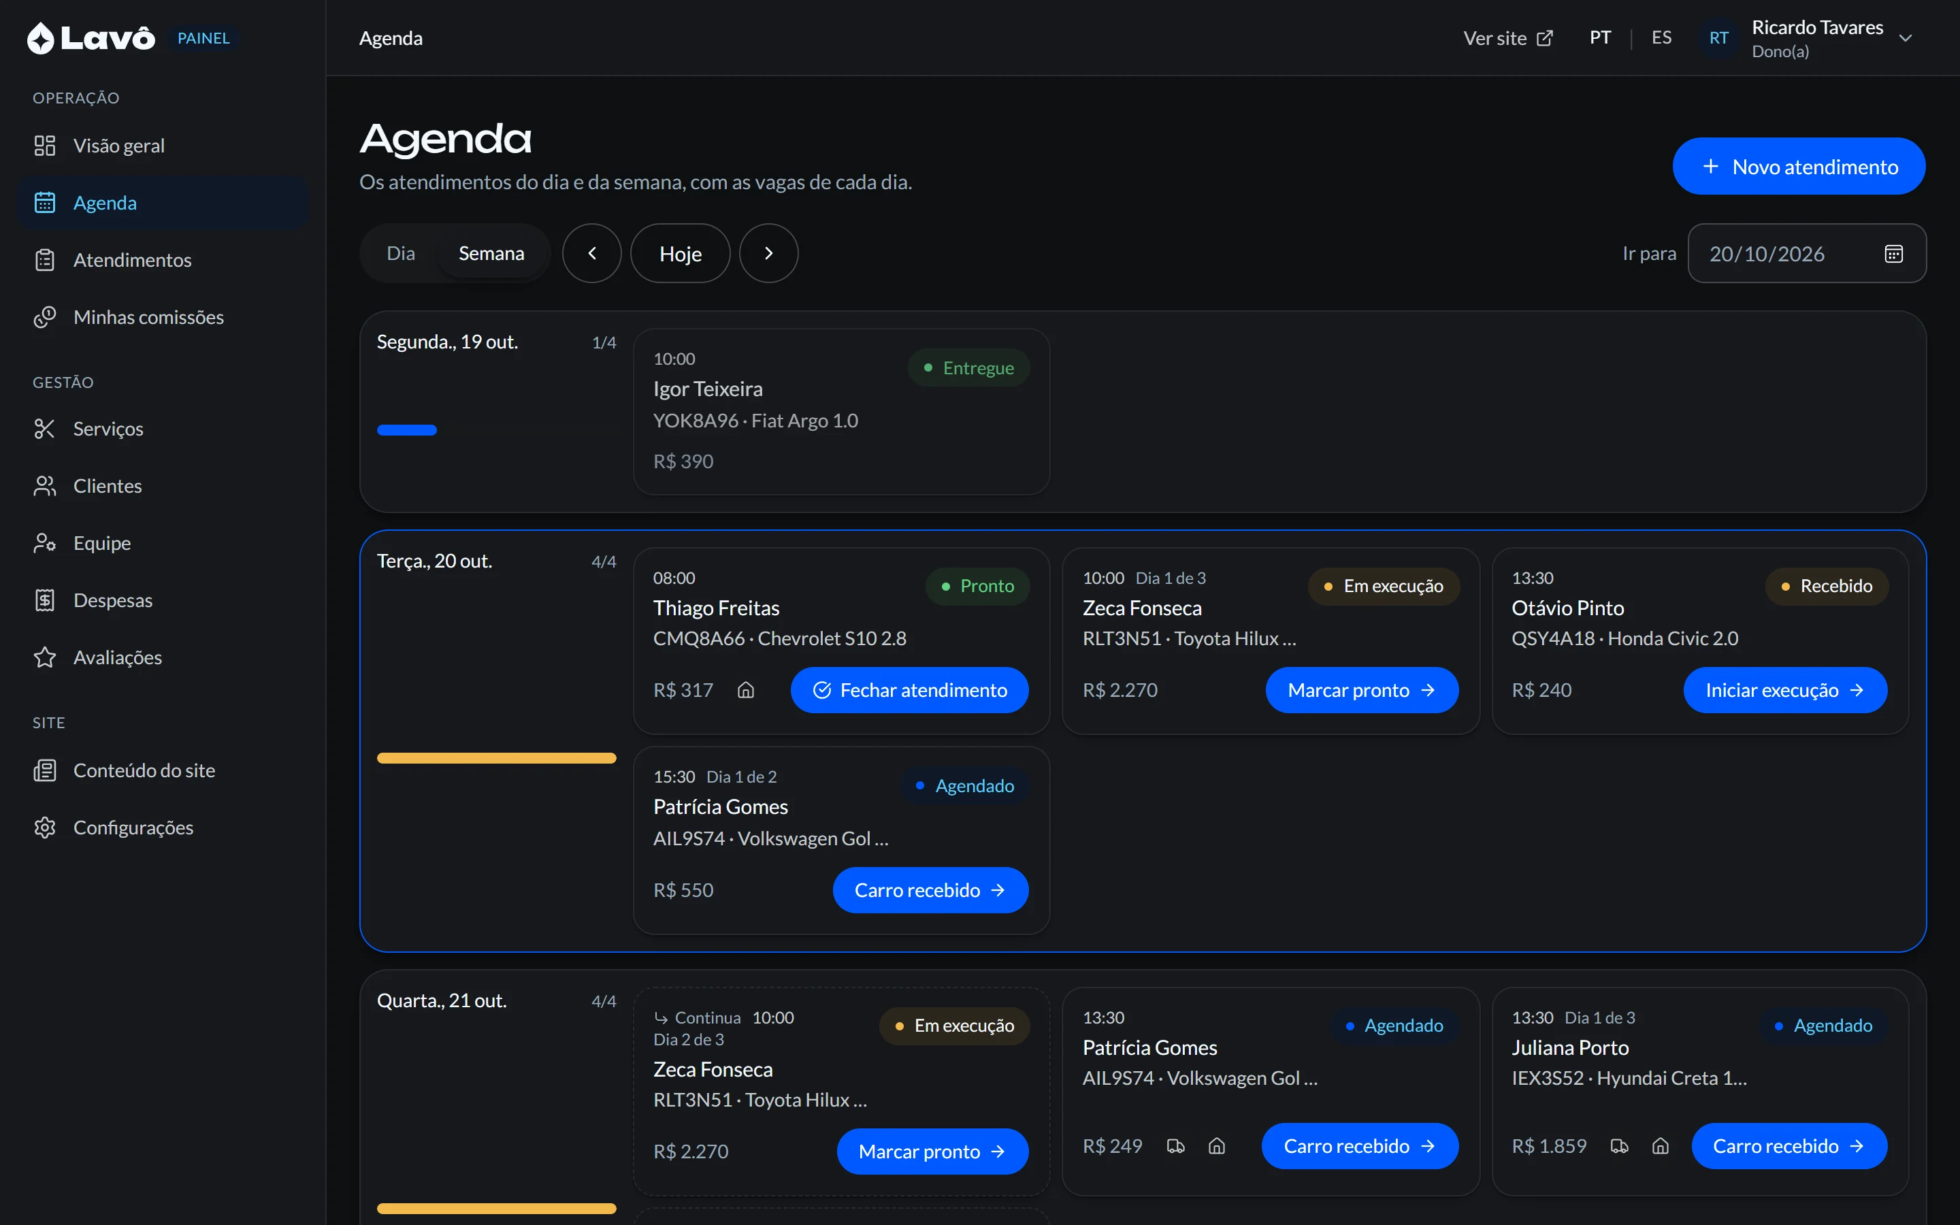Click Segunda 19 out. capacity progress bar
This screenshot has height=1225, width=1960.
497,430
